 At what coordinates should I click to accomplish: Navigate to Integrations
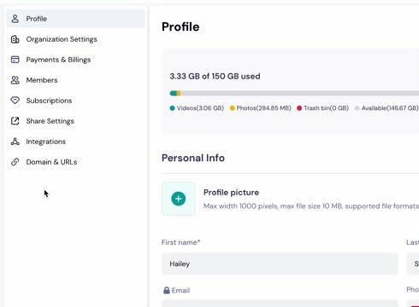click(75, 142)
